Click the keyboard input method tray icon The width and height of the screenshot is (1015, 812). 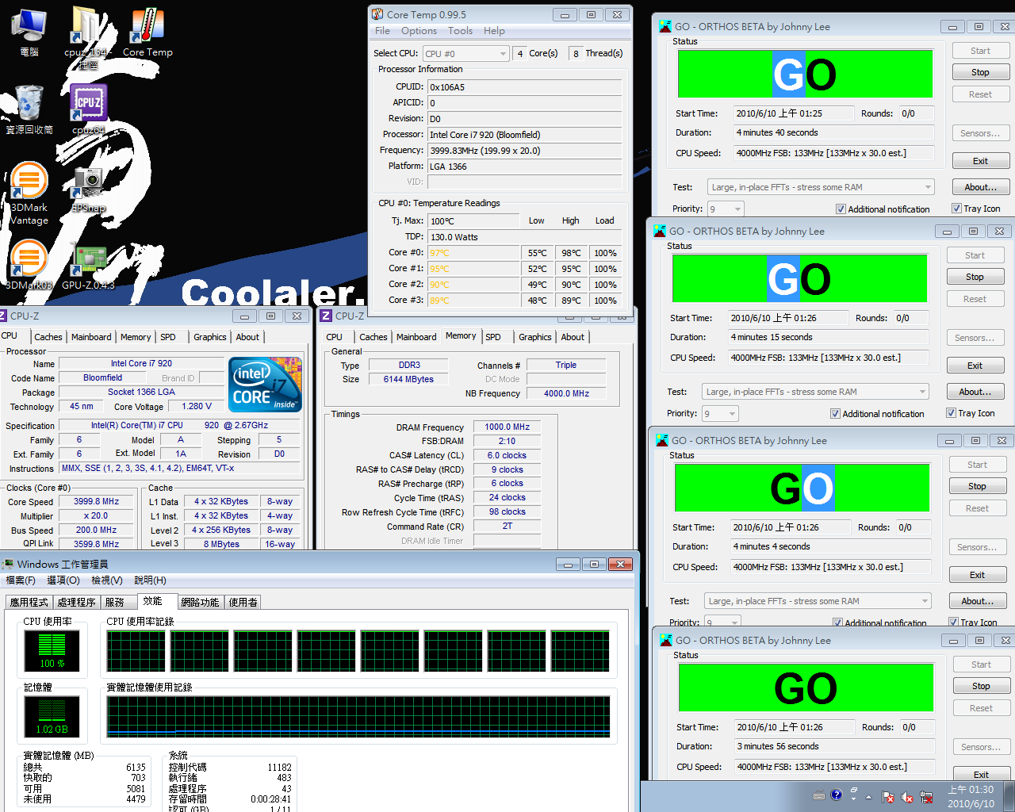pos(819,795)
